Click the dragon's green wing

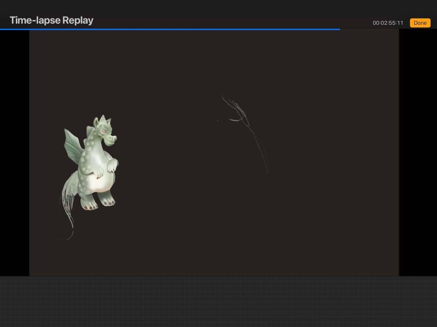click(73, 145)
